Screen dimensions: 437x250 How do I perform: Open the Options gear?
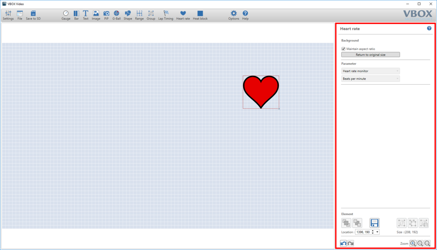point(234,15)
